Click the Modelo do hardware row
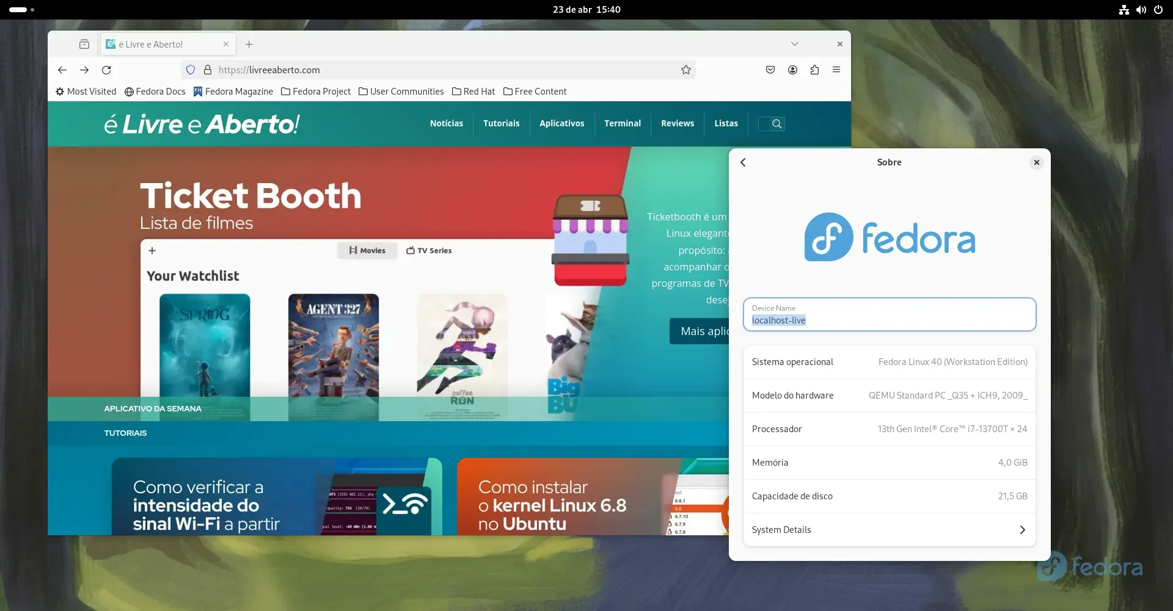This screenshot has height=611, width=1173. 890,396
